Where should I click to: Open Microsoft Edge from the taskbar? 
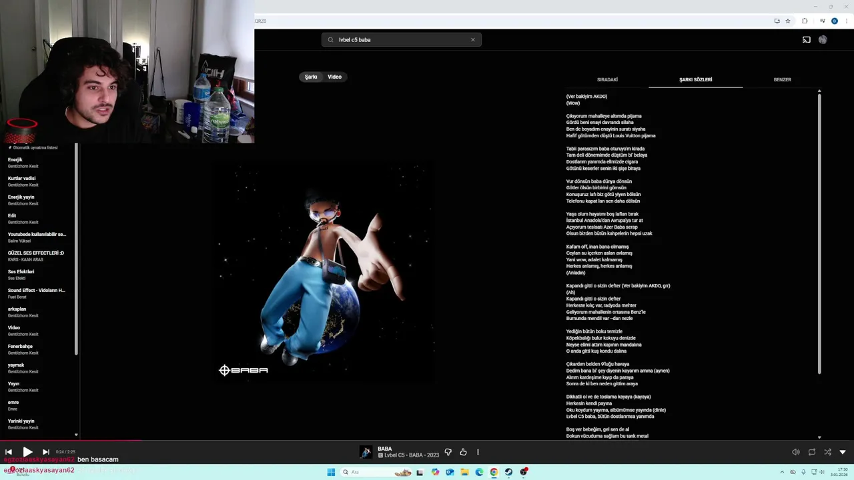(x=479, y=472)
